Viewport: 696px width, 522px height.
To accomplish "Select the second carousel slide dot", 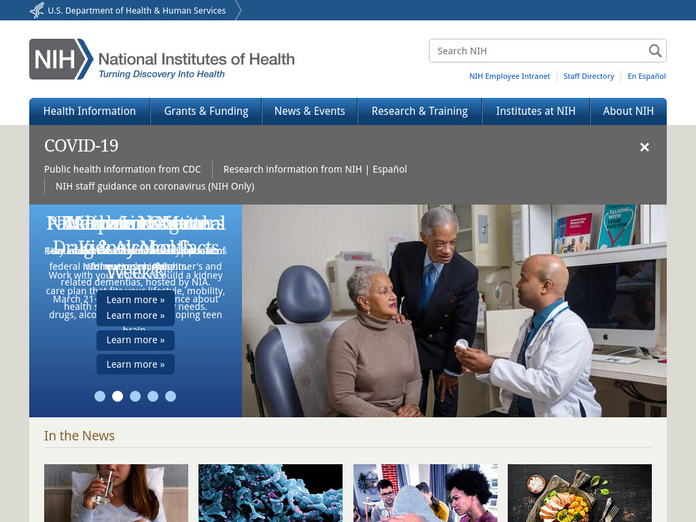I will [118, 396].
